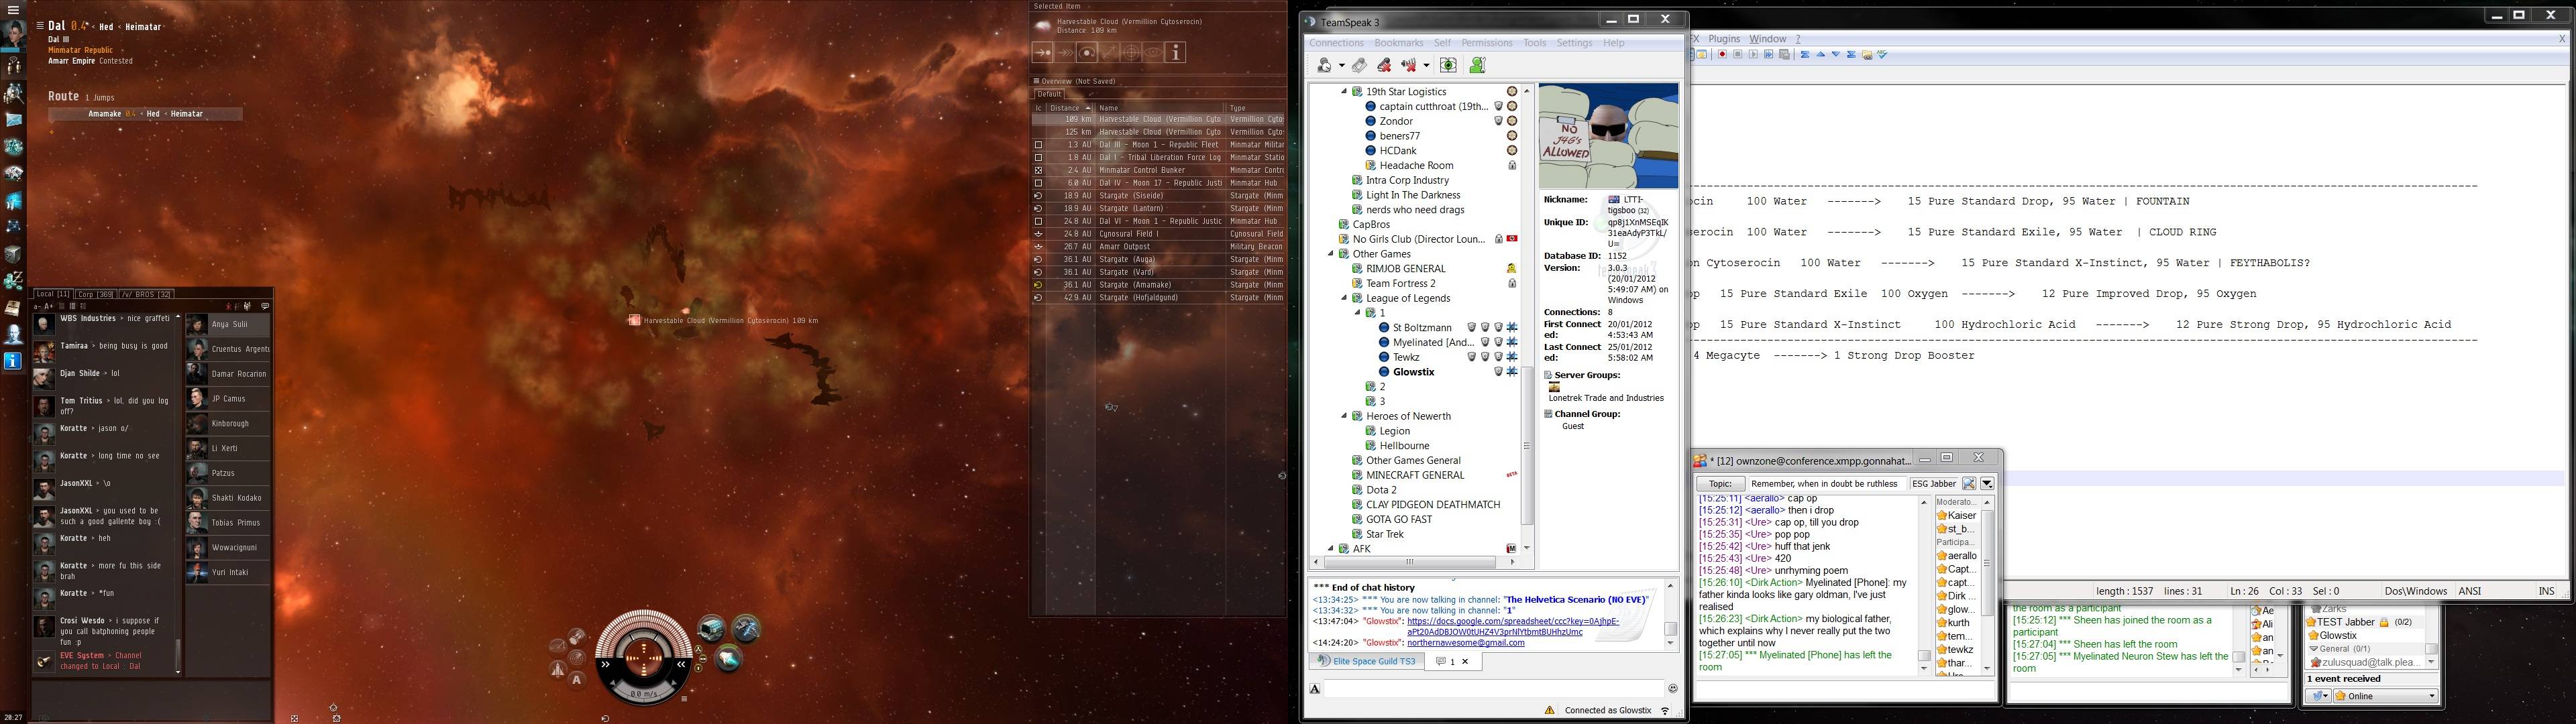Click the TeamSpeak emoticon smiley icon
Viewport: 2576px width, 724px height.
click(1673, 688)
